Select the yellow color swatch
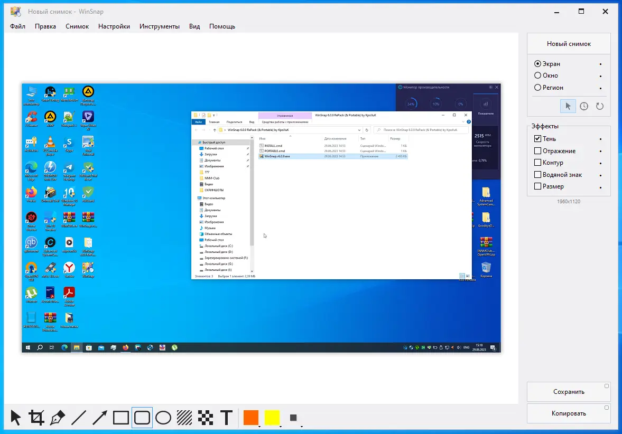 [272, 417]
